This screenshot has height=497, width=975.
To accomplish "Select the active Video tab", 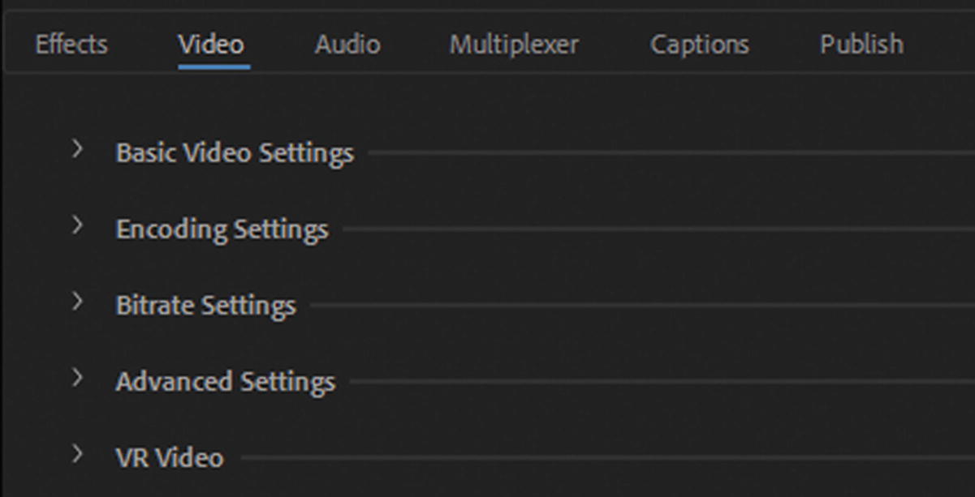I will (211, 44).
